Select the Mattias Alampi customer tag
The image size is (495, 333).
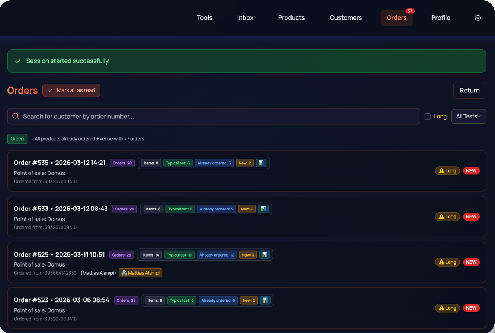coord(140,273)
